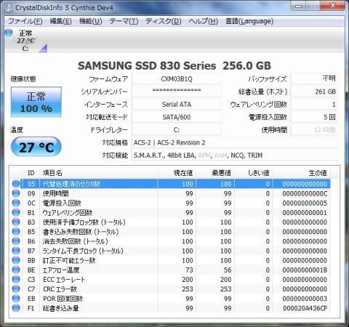The height and width of the screenshot is (327, 349).
Task: Click the 生の値 column header
Action: pos(302,173)
